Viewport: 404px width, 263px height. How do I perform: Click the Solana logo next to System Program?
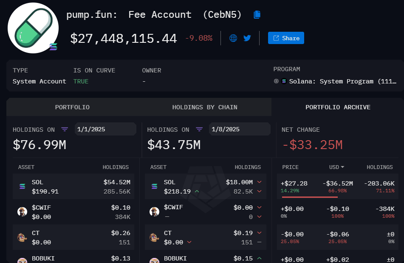(284, 81)
